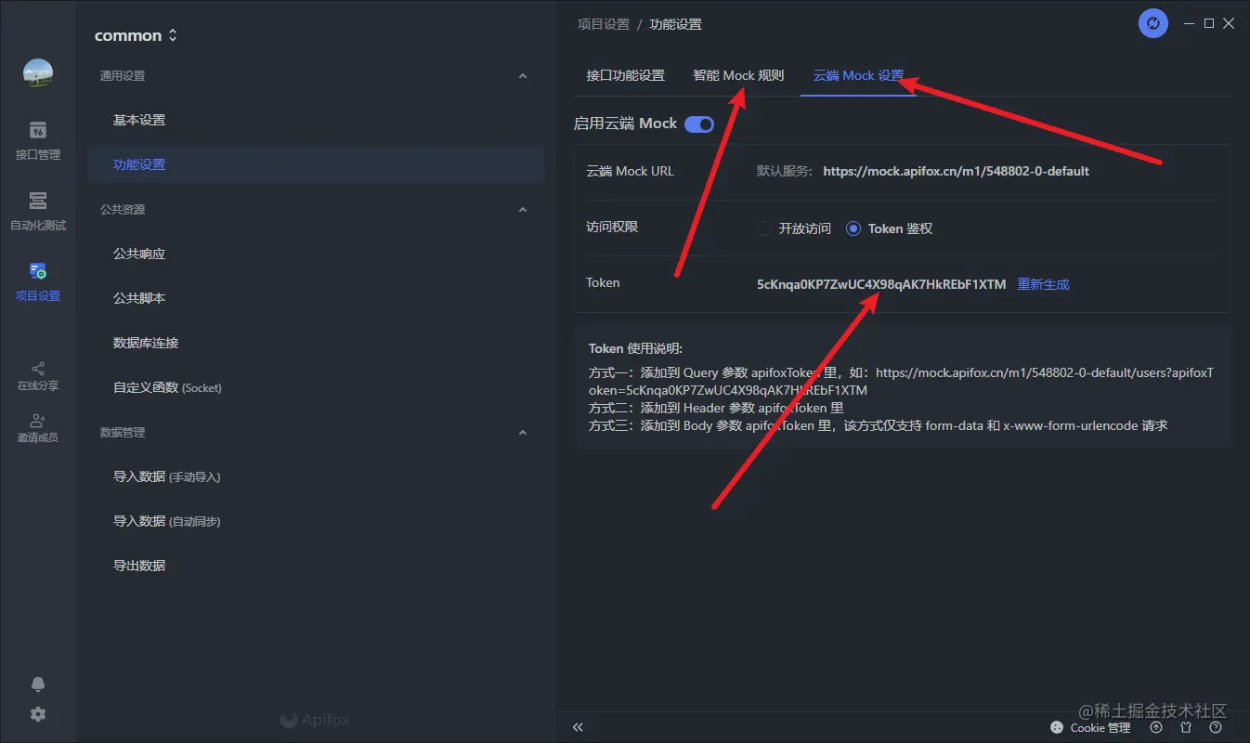Click the blue sync refresh icon
Viewport: 1250px width, 743px height.
coord(1153,23)
